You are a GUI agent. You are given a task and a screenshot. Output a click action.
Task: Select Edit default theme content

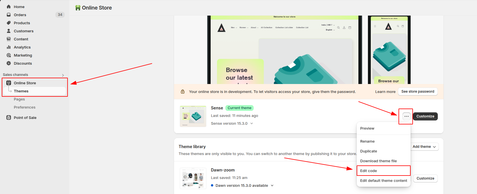point(384,181)
